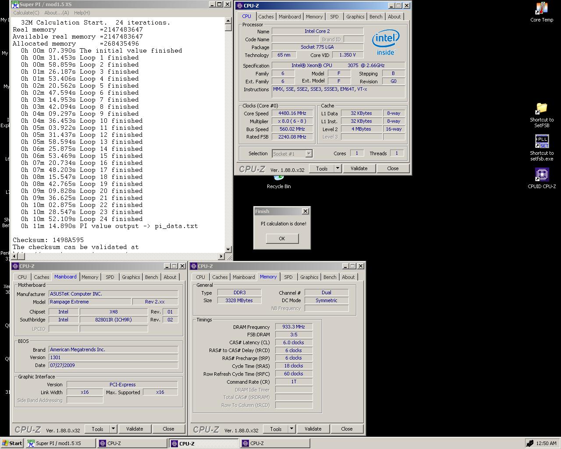561x449 pixels.
Task: Click the Intel inside logo in CPU-Z
Action: click(x=385, y=43)
